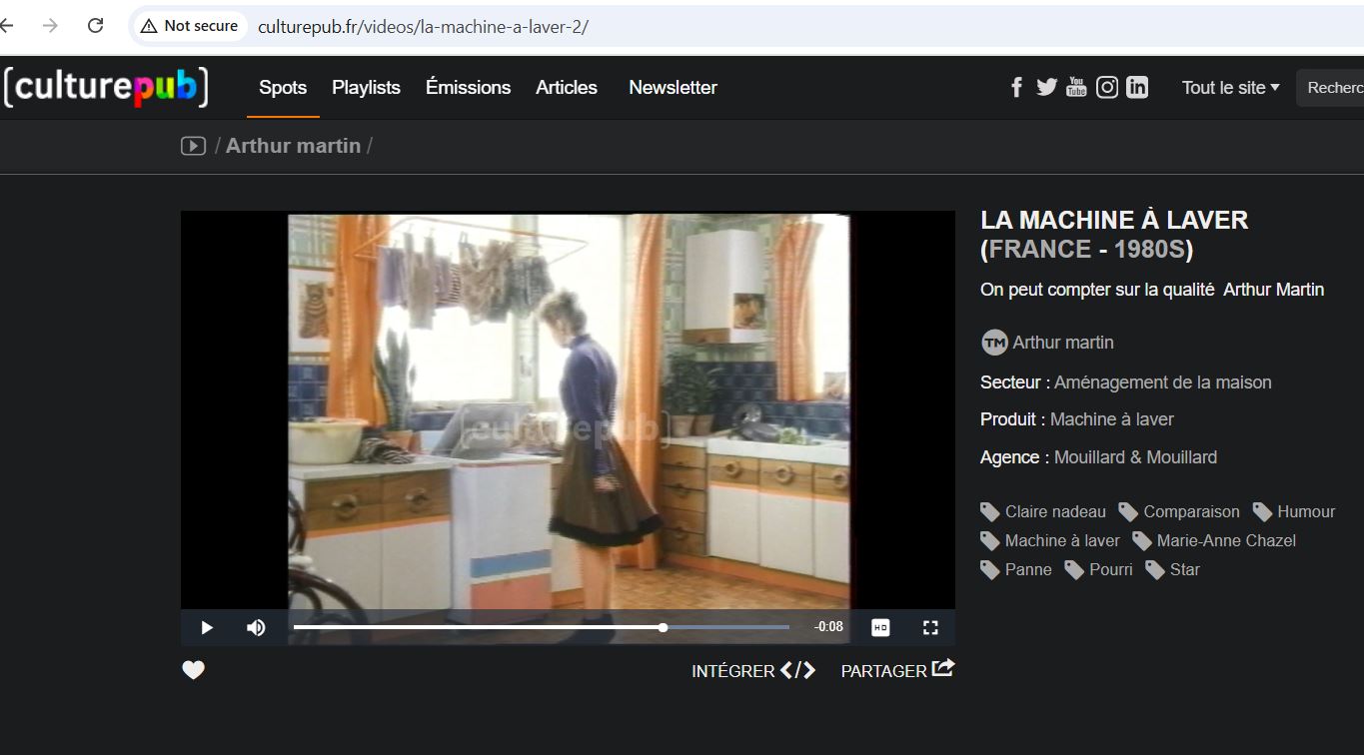Open the Aménagement de la maison sector link
Screen dimensions: 1364x755
[1163, 382]
